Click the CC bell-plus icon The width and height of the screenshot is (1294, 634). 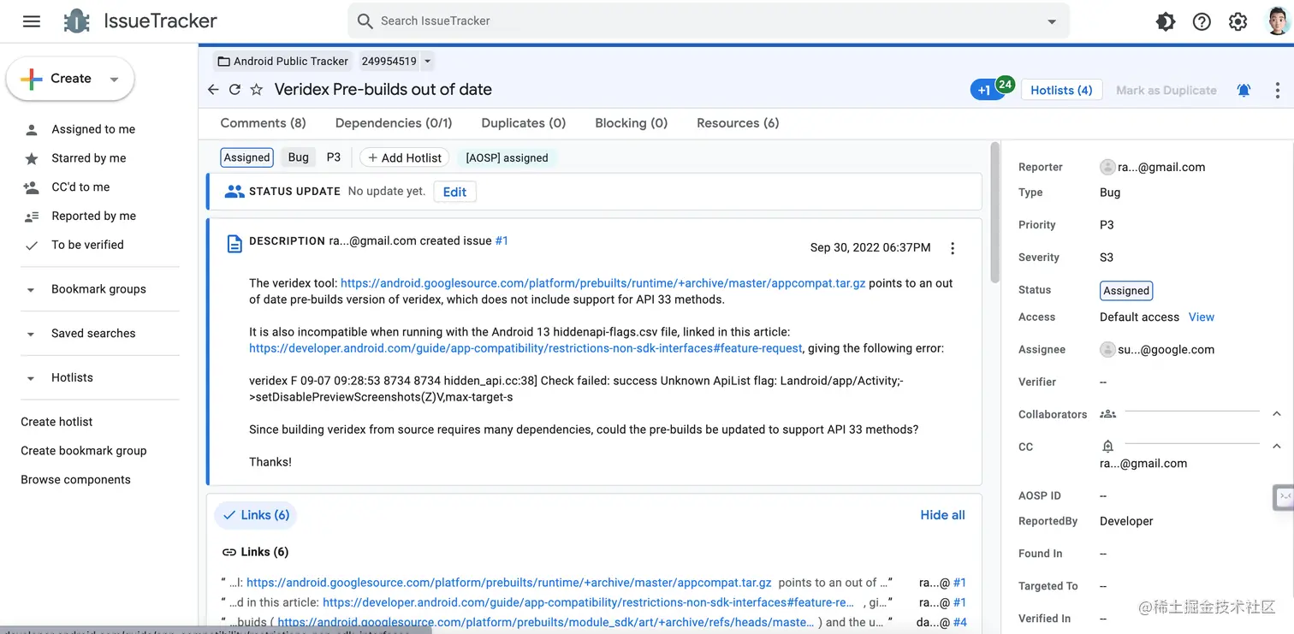click(x=1108, y=447)
